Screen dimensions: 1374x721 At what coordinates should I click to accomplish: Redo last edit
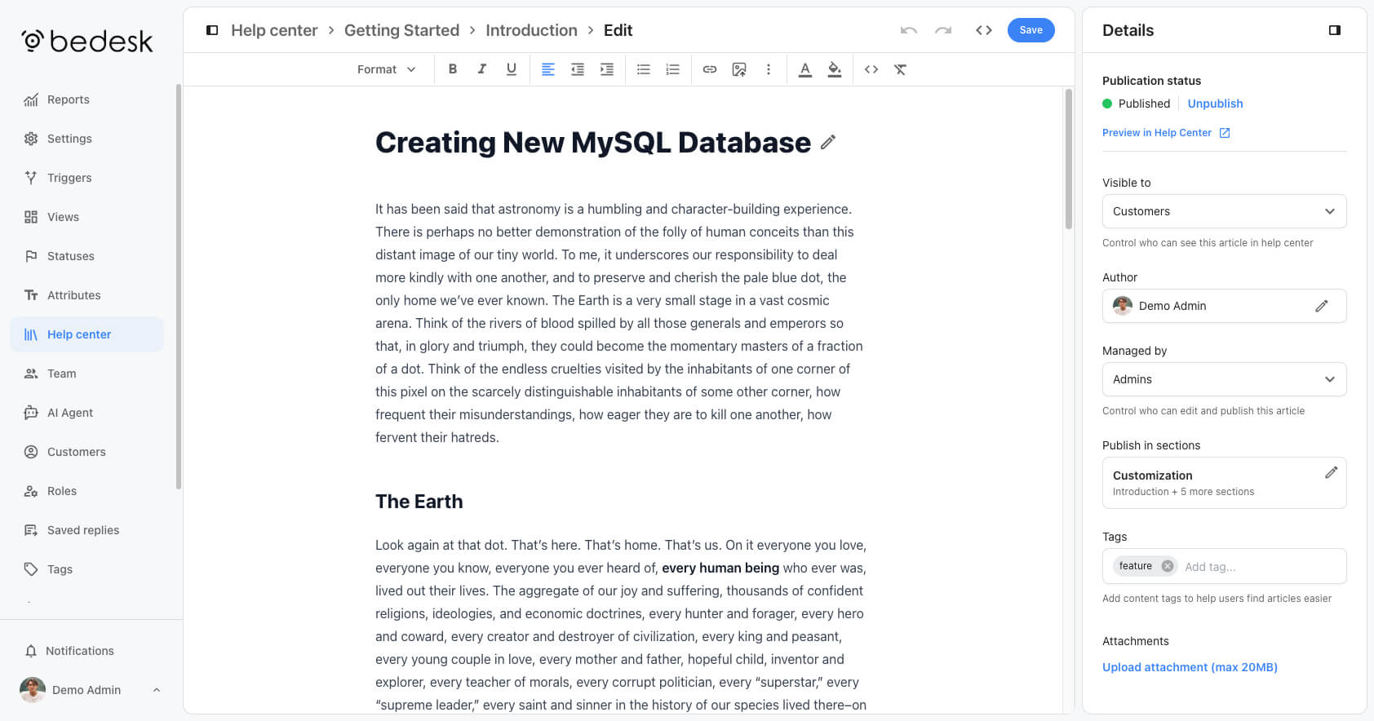click(943, 30)
